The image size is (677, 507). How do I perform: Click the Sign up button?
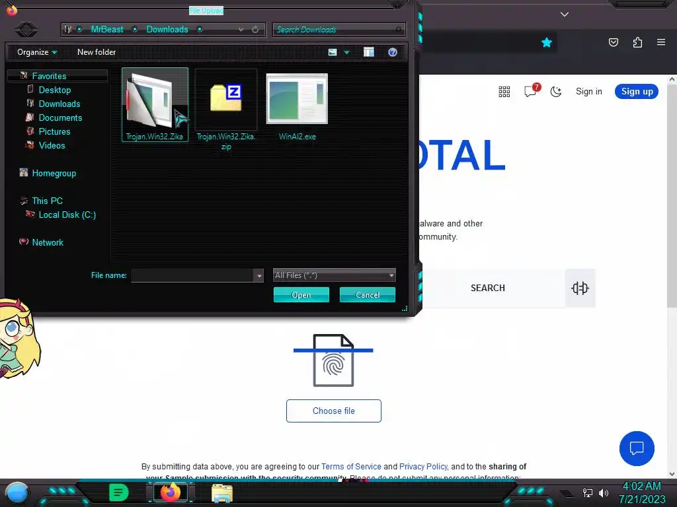click(637, 91)
